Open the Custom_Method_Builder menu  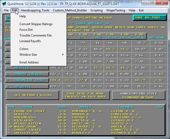[x=70, y=10]
